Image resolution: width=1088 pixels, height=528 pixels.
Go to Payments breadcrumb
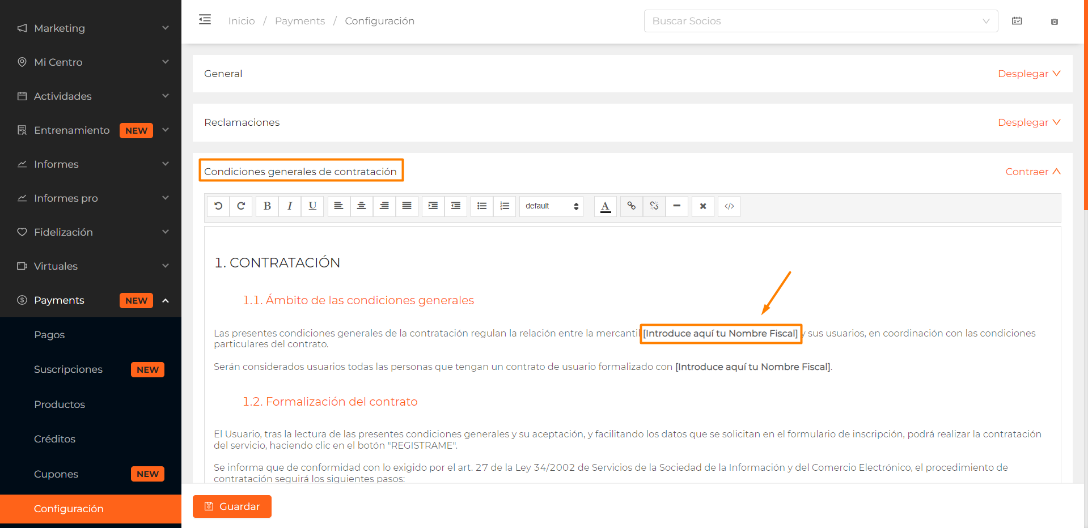coord(300,21)
